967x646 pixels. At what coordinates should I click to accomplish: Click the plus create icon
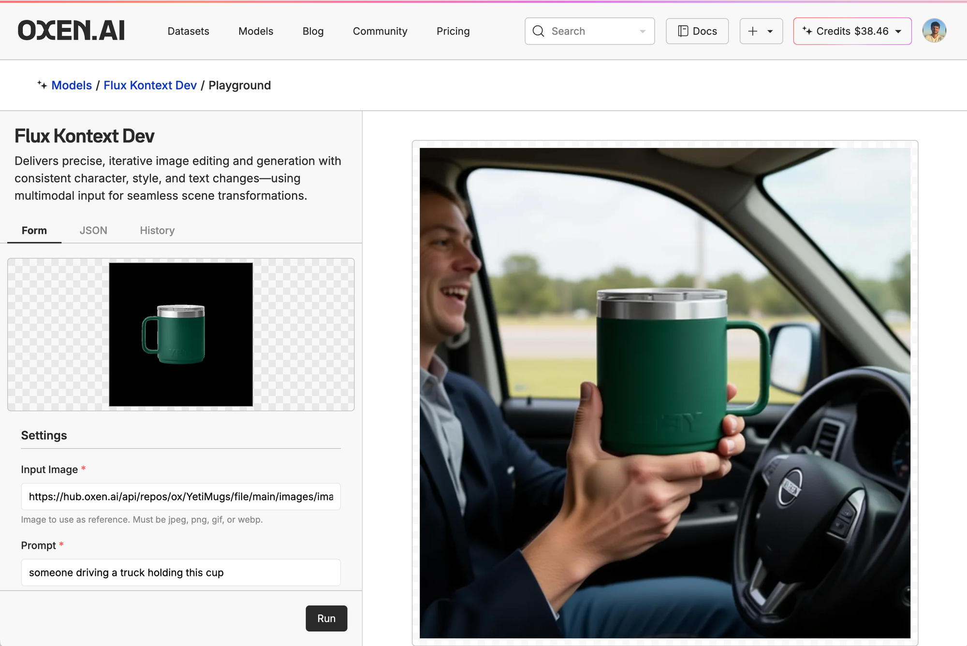tap(752, 31)
